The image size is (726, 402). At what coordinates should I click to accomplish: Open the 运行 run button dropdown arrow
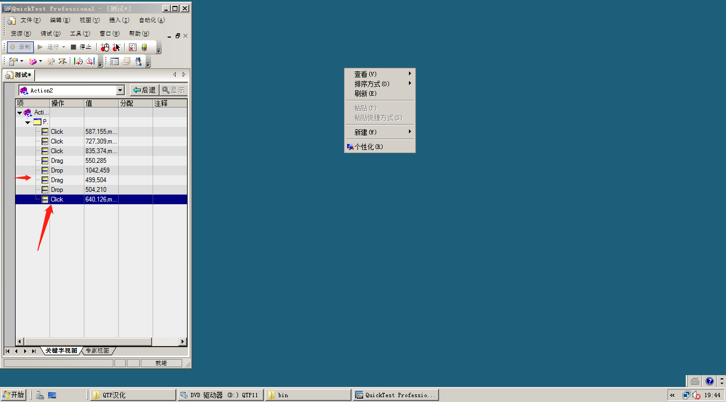pos(63,47)
